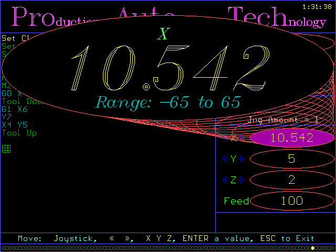Screen dimensions: 336x252
Task: Click the Y axis label
Action: (x=233, y=159)
